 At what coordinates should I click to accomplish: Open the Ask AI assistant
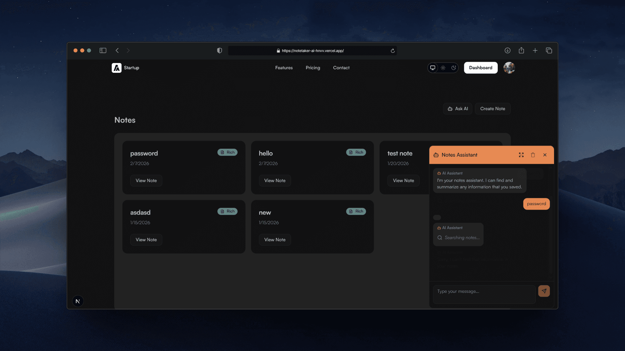[458, 109]
